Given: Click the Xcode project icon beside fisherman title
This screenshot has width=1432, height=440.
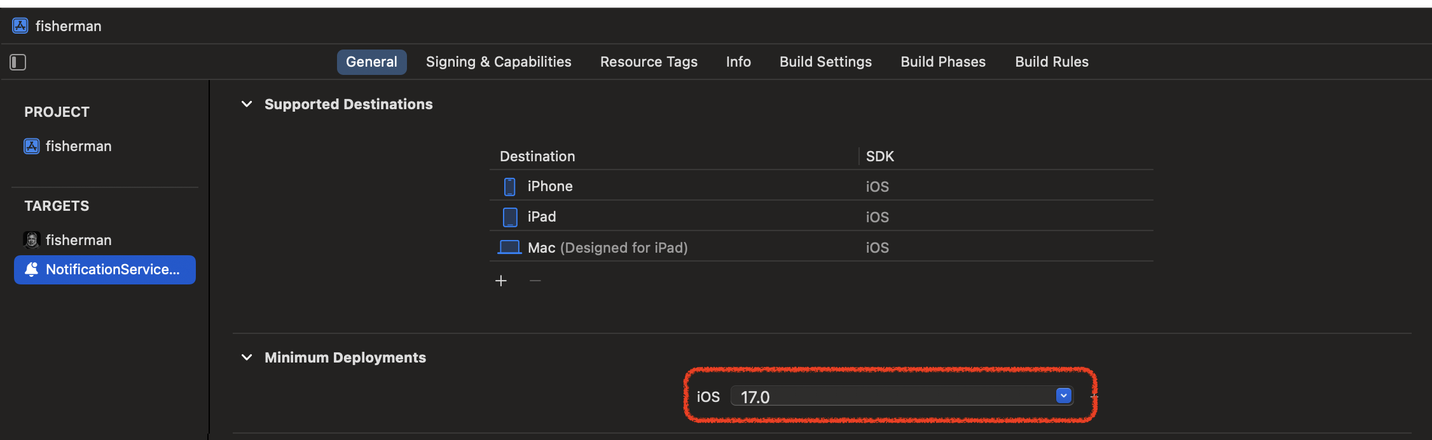Looking at the screenshot, I should (20, 25).
